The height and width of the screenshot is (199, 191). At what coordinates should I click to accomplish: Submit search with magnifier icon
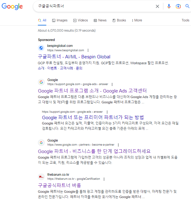point(188,6)
